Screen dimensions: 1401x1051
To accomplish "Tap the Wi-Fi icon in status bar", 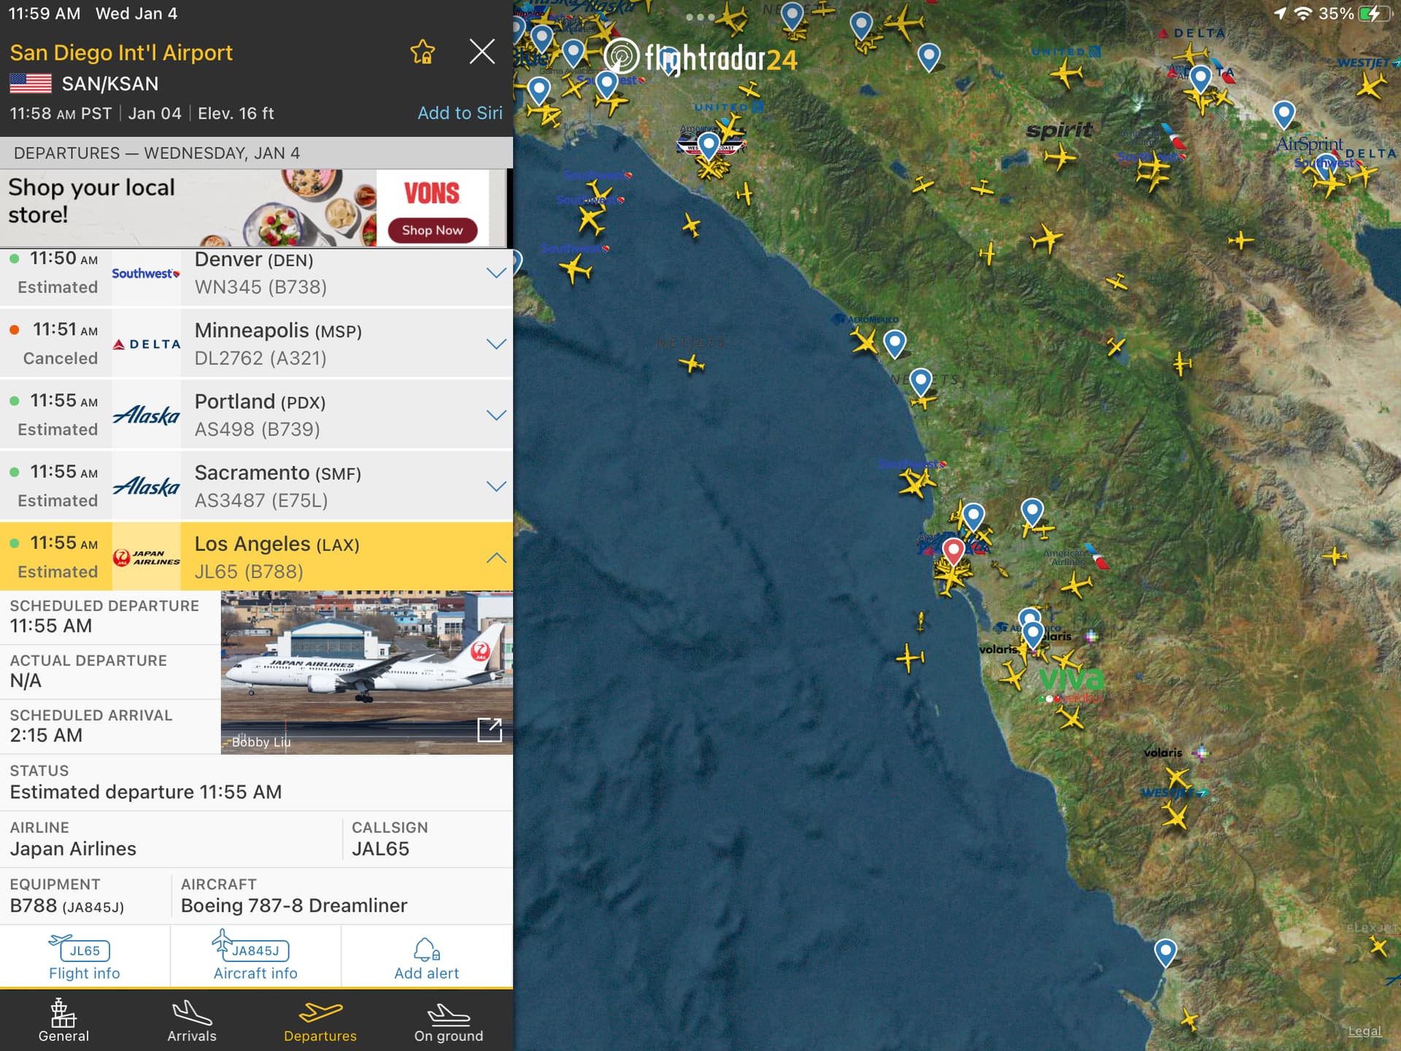I will pyautogui.click(x=1302, y=13).
